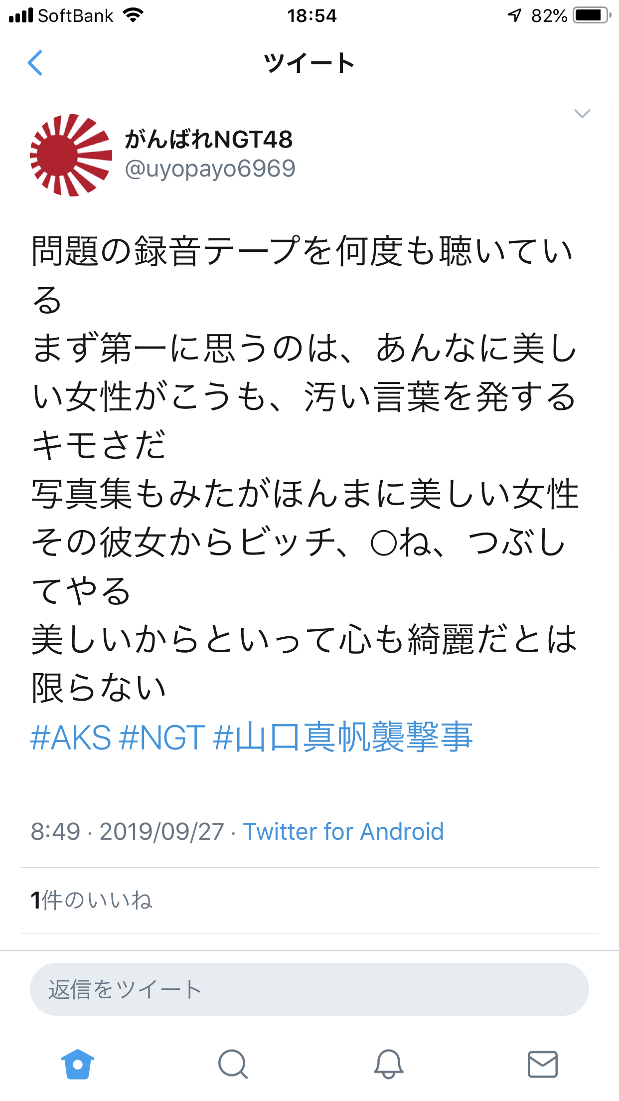Expand the tweet options chevron

[x=582, y=114]
